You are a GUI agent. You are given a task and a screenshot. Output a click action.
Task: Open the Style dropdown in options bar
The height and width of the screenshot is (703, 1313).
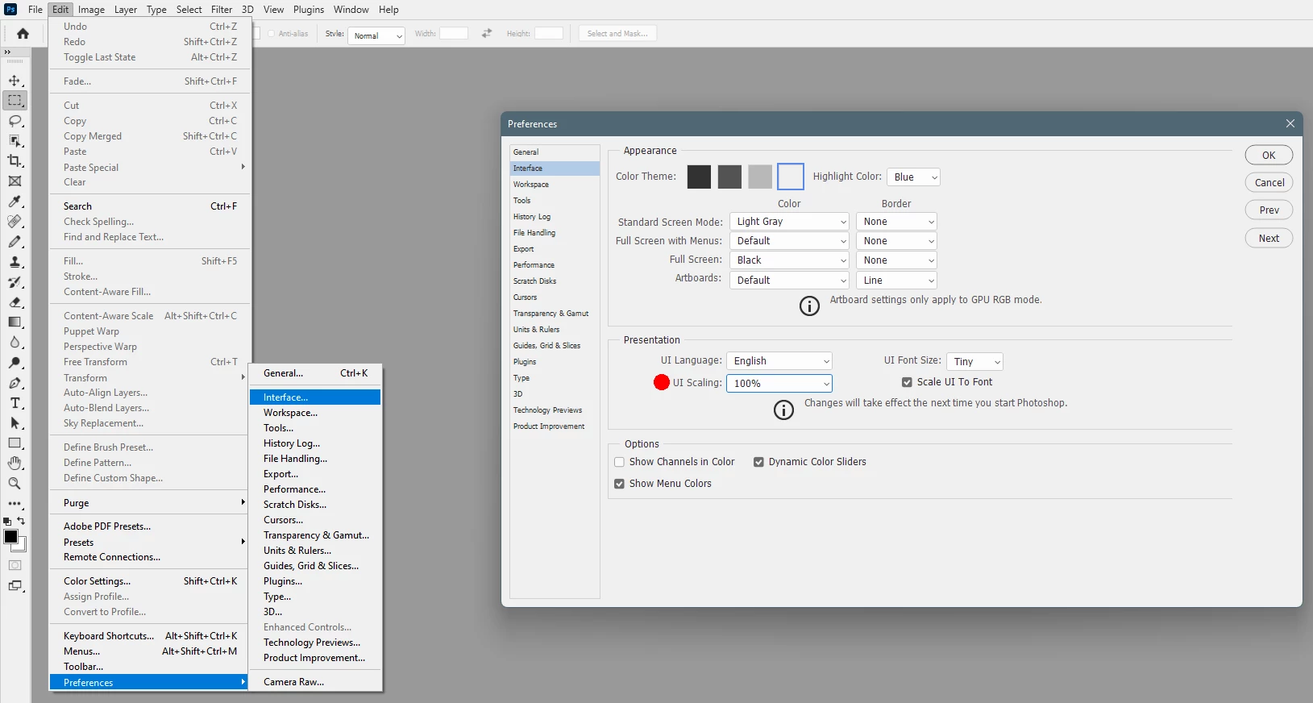[x=376, y=35]
